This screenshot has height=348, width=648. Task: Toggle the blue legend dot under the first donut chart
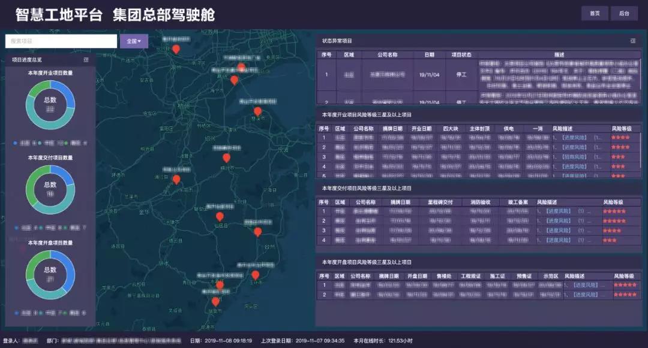[15, 143]
